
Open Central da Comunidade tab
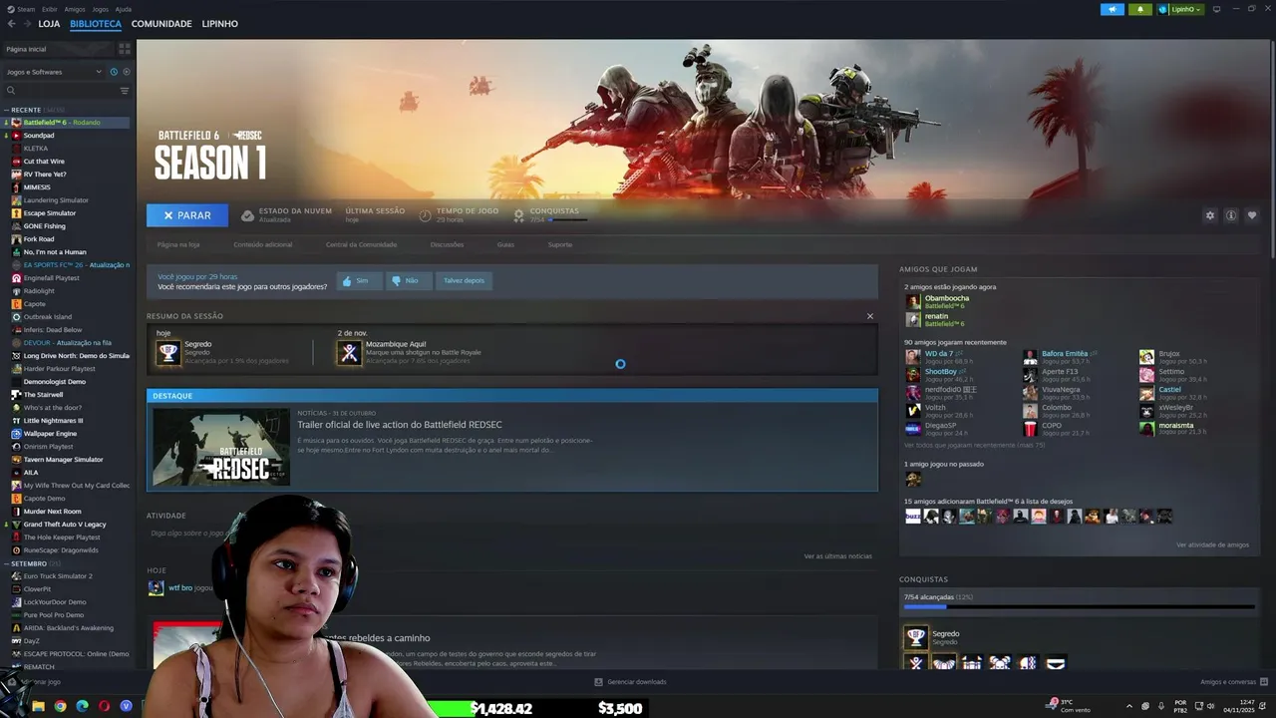361,244
